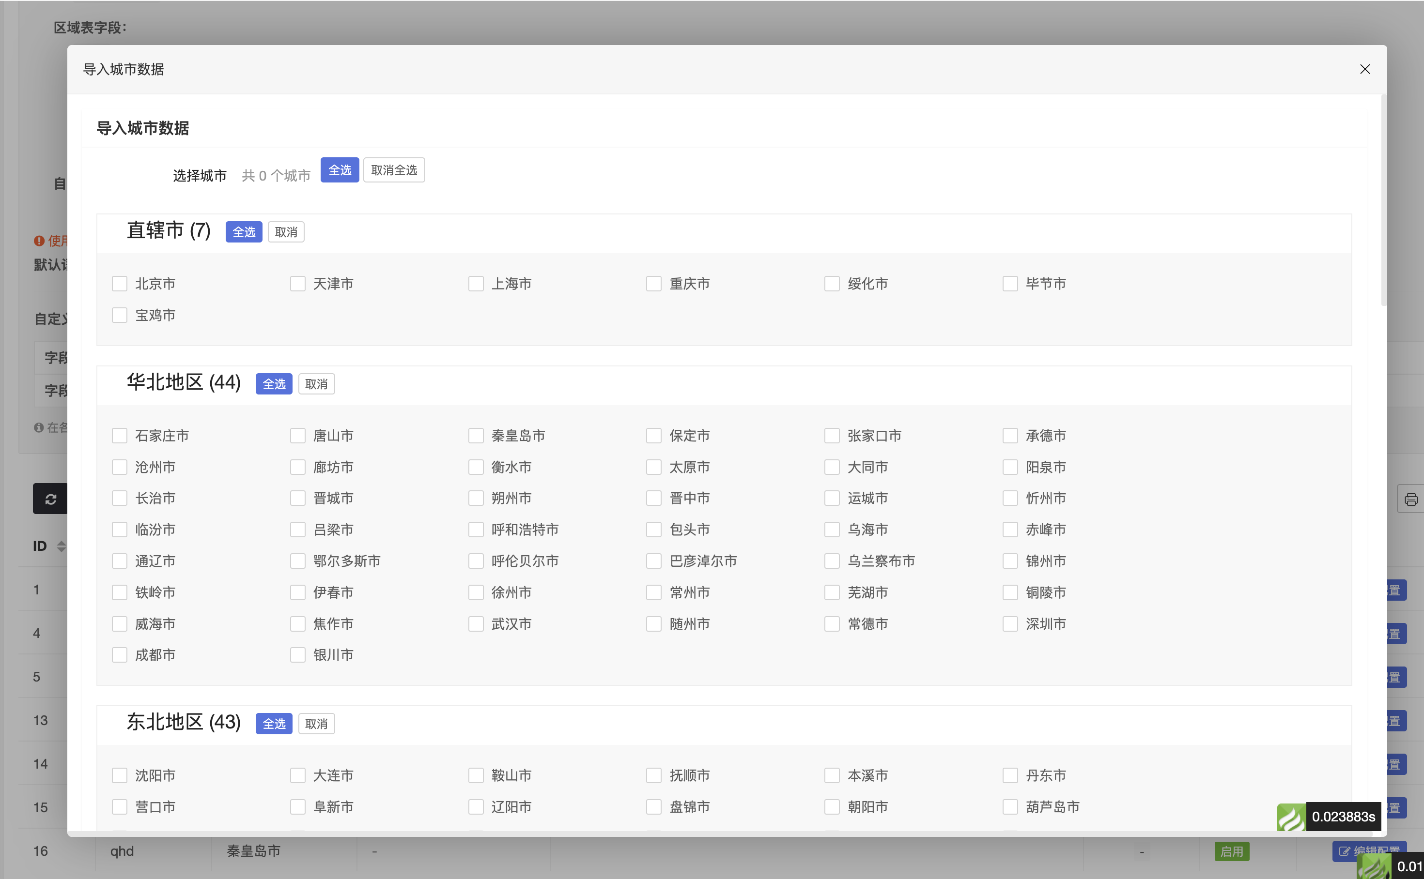This screenshot has width=1424, height=879.
Task: Close the import city data dialog
Action: coord(1365,69)
